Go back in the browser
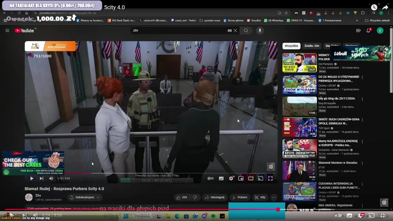The height and width of the screenshot is (221, 393). [x=5, y=13]
